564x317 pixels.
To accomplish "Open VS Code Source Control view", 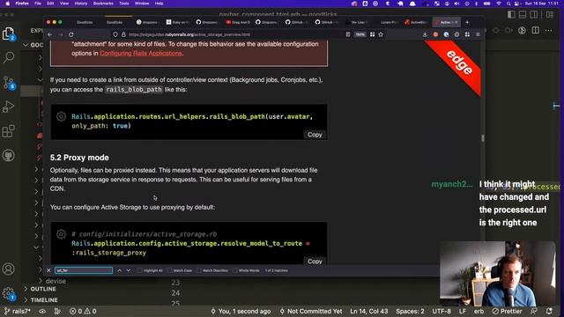I will click(9, 83).
